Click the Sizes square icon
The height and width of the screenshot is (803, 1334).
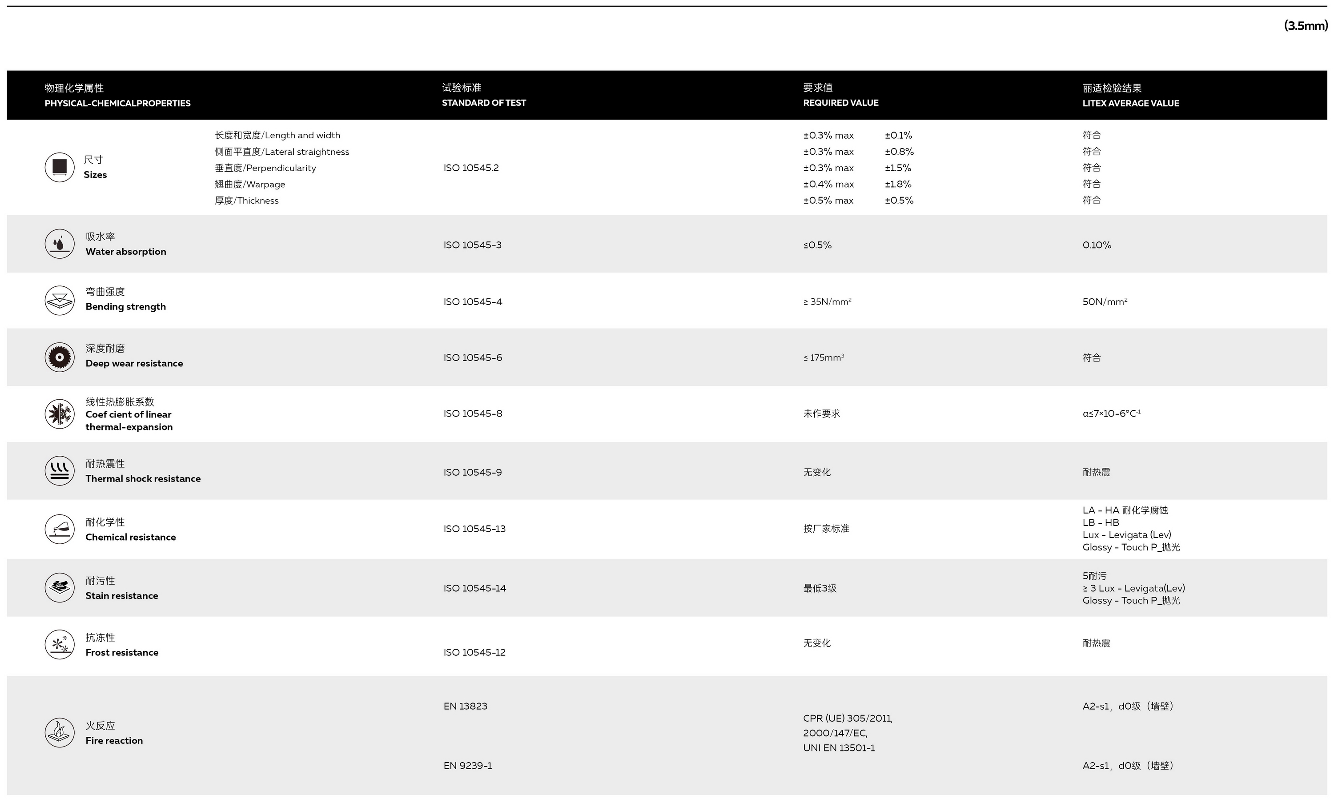60,167
